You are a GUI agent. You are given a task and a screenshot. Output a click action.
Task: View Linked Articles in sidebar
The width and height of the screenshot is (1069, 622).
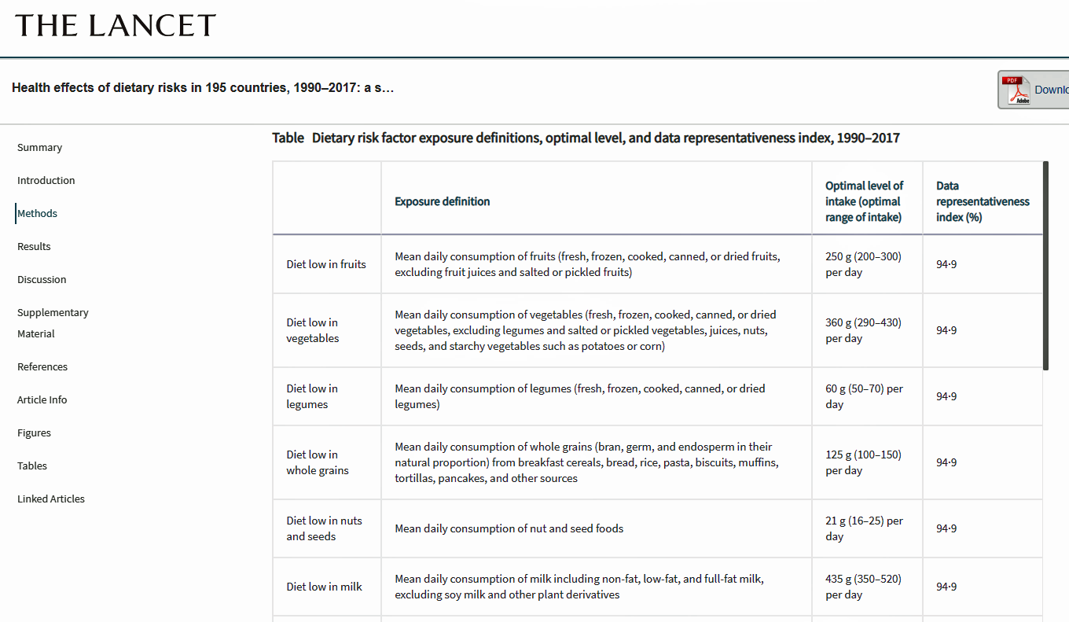51,499
